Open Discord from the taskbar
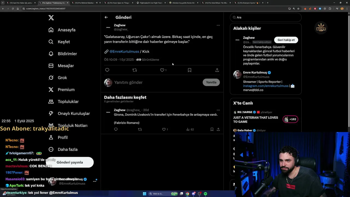This screenshot has width=350, height=197. point(193,194)
